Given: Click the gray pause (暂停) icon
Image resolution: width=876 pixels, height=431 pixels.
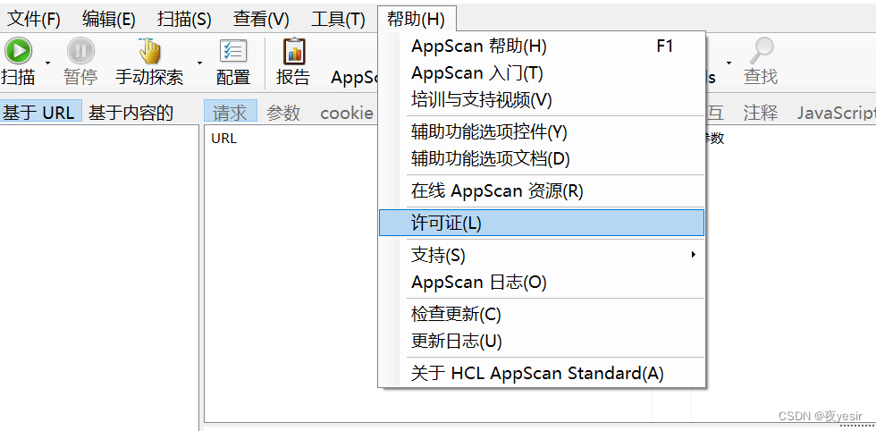Looking at the screenshot, I should pos(81,51).
